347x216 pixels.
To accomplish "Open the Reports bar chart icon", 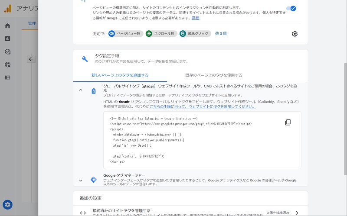I will tap(7, 39).
